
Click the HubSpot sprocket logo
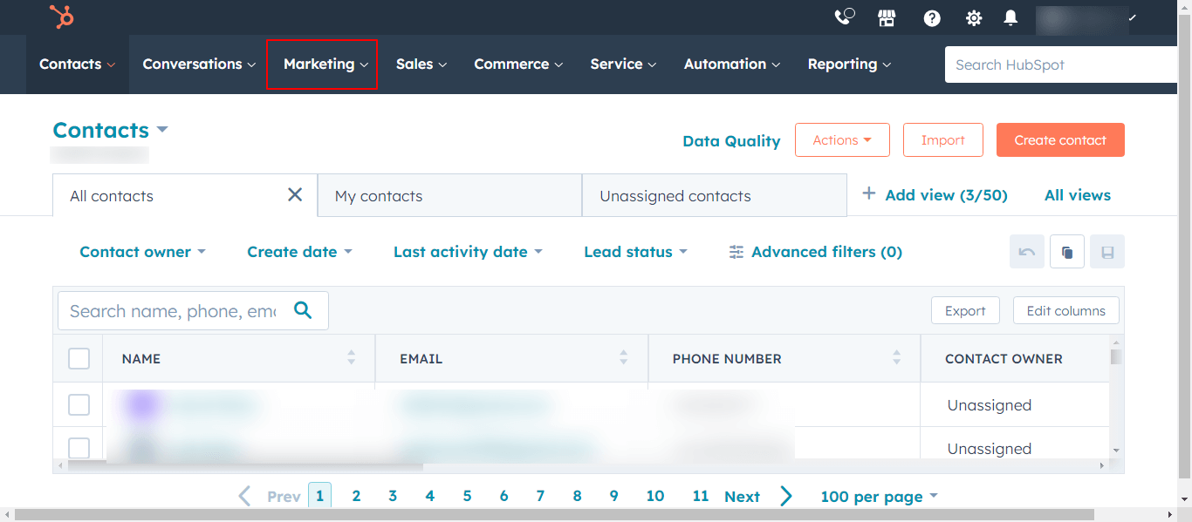(x=61, y=17)
